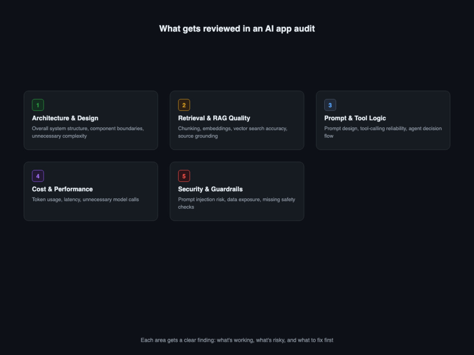Click the word 'checks' in the Security card

click(x=186, y=207)
